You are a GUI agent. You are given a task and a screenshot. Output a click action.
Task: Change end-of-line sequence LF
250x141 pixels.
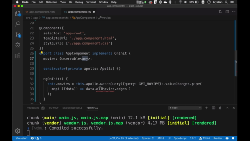tap(169, 138)
